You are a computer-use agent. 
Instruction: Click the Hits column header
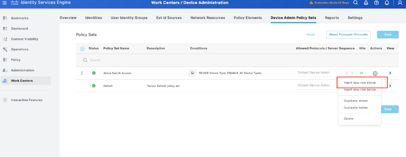tap(362, 49)
